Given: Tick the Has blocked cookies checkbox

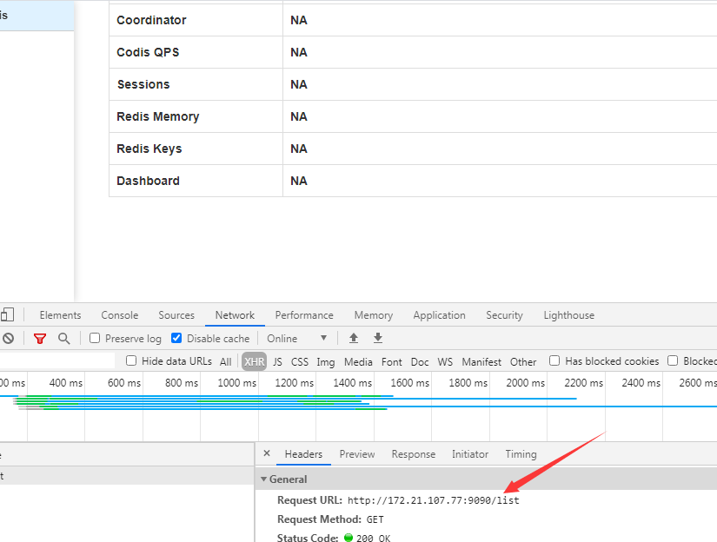Looking at the screenshot, I should tap(554, 361).
